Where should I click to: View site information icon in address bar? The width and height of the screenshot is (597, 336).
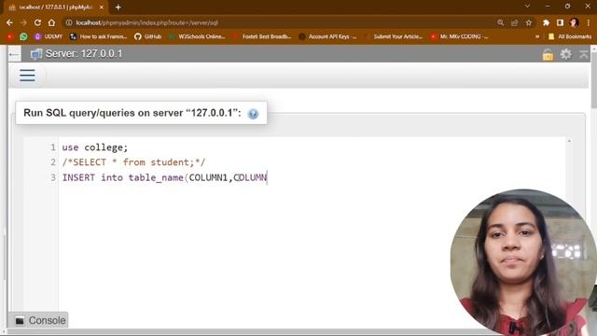point(69,22)
